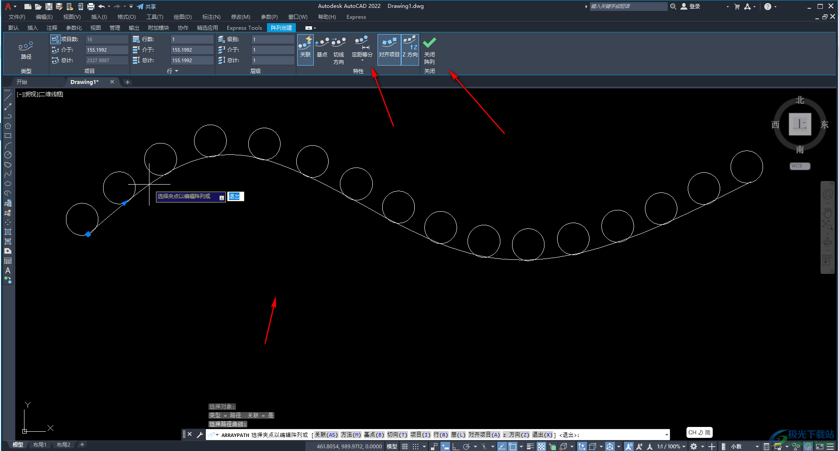Toggle snap mode in status bar
The image size is (839, 451).
(x=416, y=447)
